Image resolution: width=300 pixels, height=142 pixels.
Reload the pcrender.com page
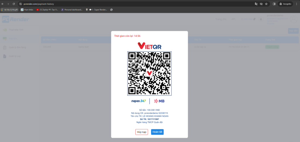coord(14,4)
